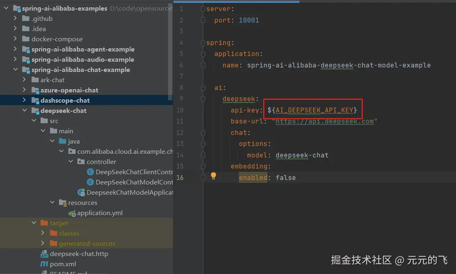Click the spring-ai-alibaba-examples project folder icon
The image size is (456, 274).
coord(17,9)
